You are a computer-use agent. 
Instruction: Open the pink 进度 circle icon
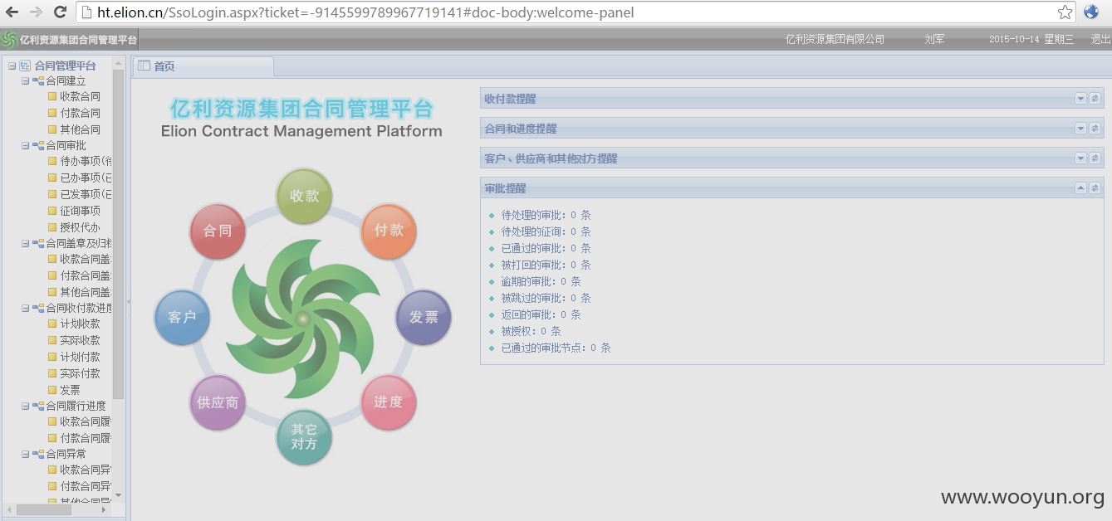pyautogui.click(x=388, y=402)
